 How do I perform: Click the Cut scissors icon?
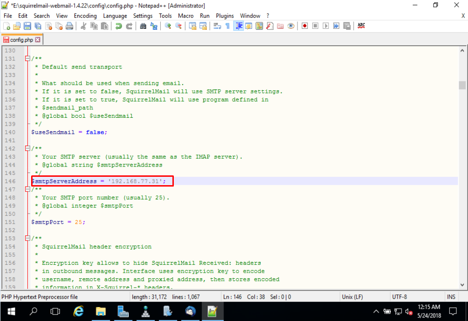click(83, 27)
